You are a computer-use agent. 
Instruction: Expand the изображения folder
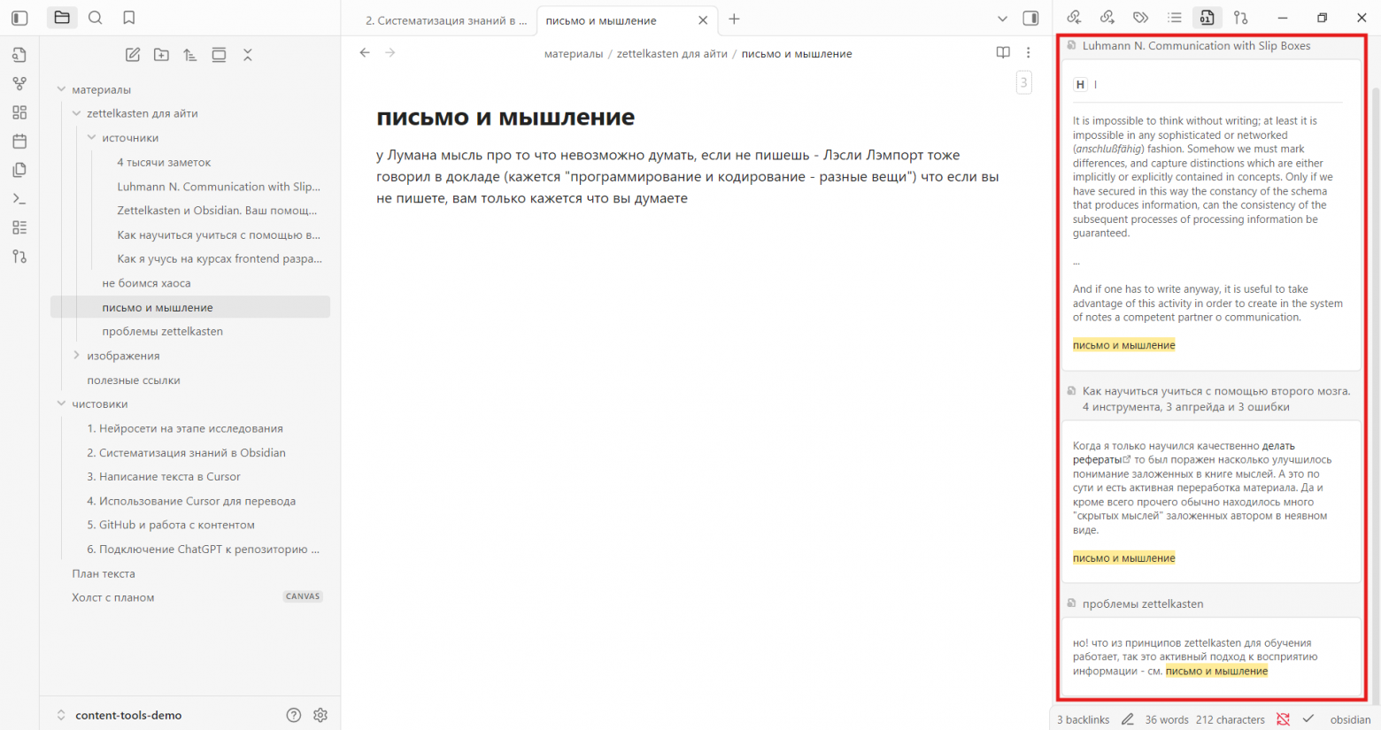coord(76,355)
